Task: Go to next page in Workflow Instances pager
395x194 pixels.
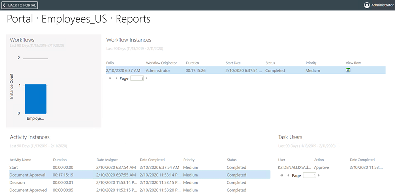Action: (147, 78)
